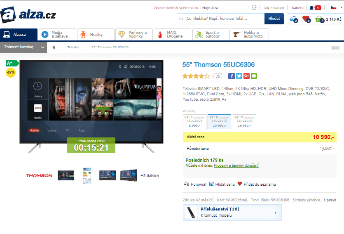Image resolution: width=344 pixels, height=234 pixels.
Task: Click Zkuste nové Alza Premium link
Action: pyautogui.click(x=176, y=8)
